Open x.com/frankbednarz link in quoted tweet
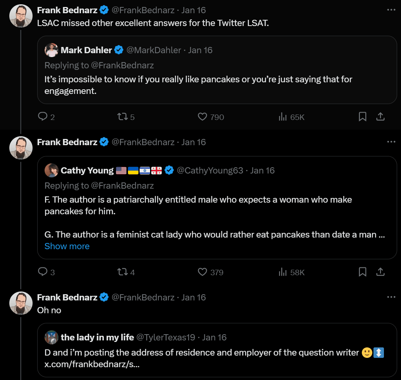 pos(92,364)
